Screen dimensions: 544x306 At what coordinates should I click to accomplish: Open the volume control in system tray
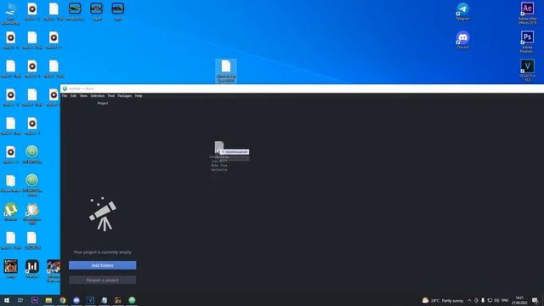point(496,300)
